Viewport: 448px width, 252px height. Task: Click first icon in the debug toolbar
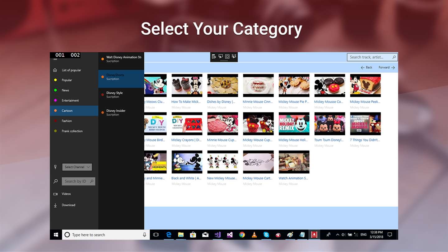click(214, 56)
